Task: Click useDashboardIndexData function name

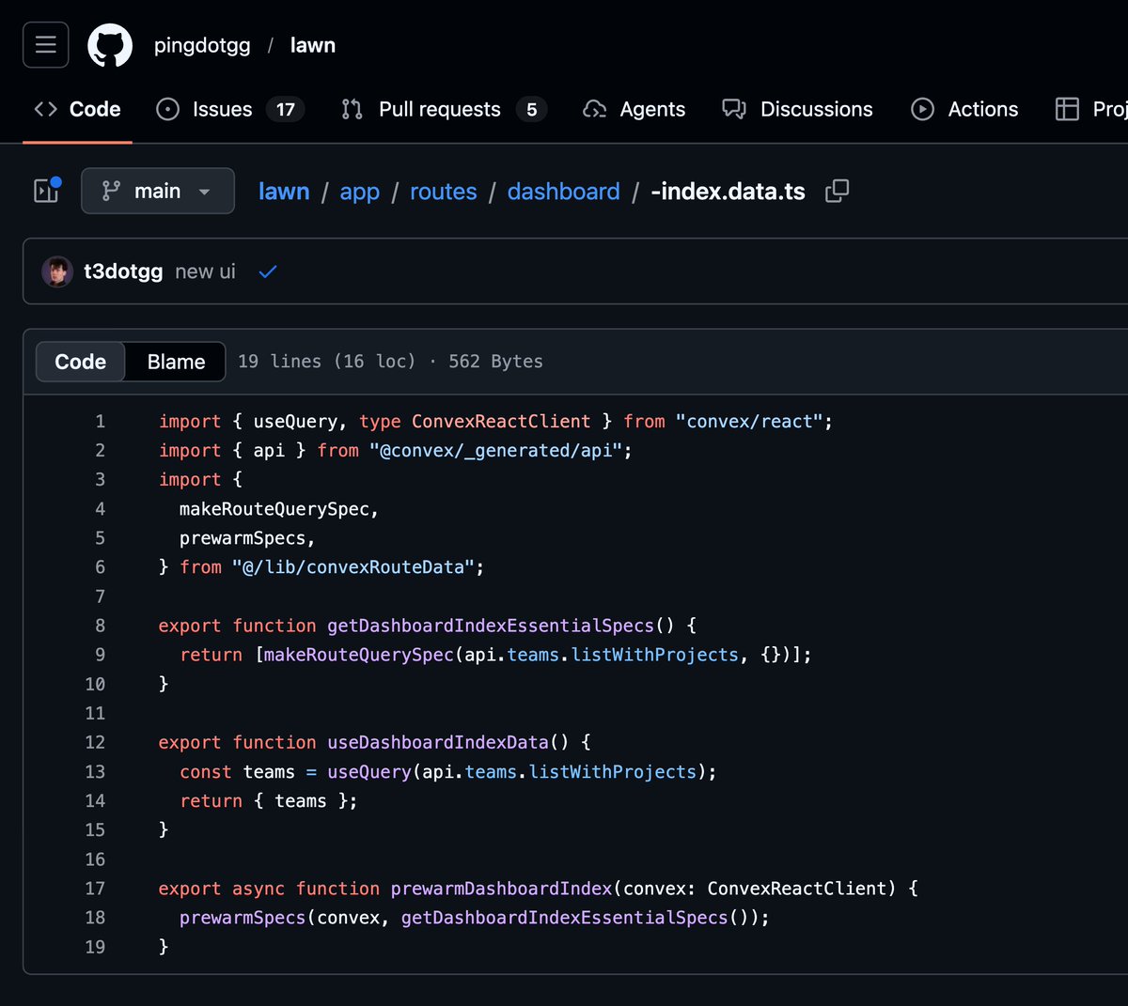Action: (x=438, y=742)
